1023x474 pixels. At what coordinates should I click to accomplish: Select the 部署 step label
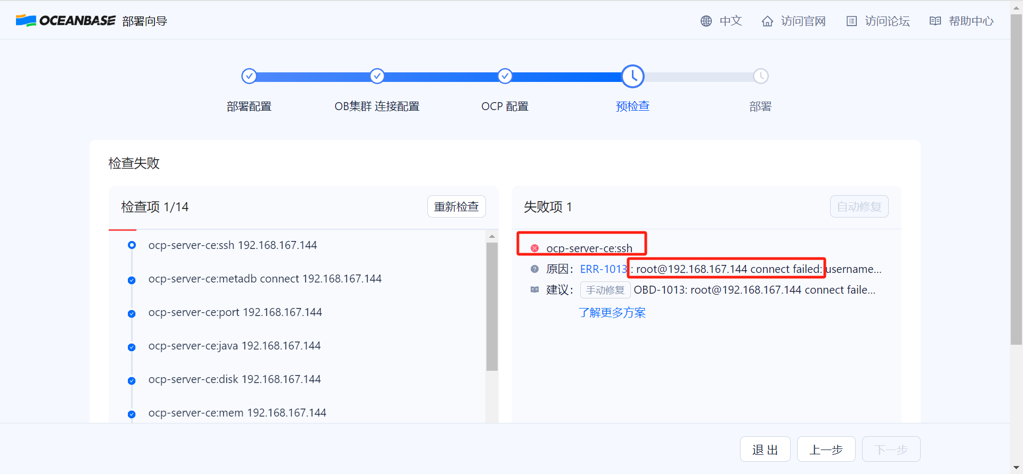tap(761, 106)
